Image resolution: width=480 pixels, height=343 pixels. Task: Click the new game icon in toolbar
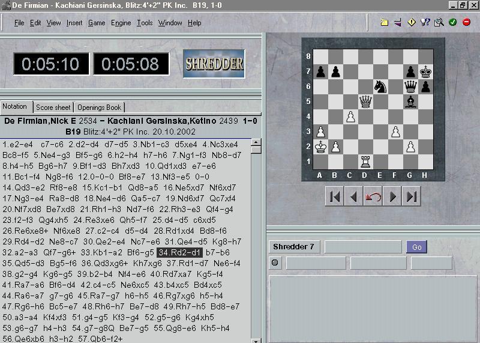[x=384, y=23]
